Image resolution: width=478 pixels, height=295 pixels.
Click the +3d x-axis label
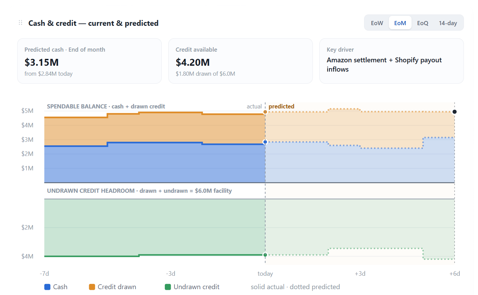pos(360,274)
